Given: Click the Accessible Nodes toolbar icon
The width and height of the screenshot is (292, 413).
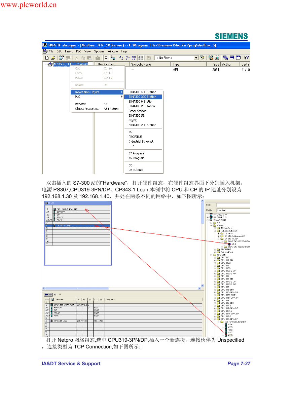Looking at the screenshot, I should (62, 58).
